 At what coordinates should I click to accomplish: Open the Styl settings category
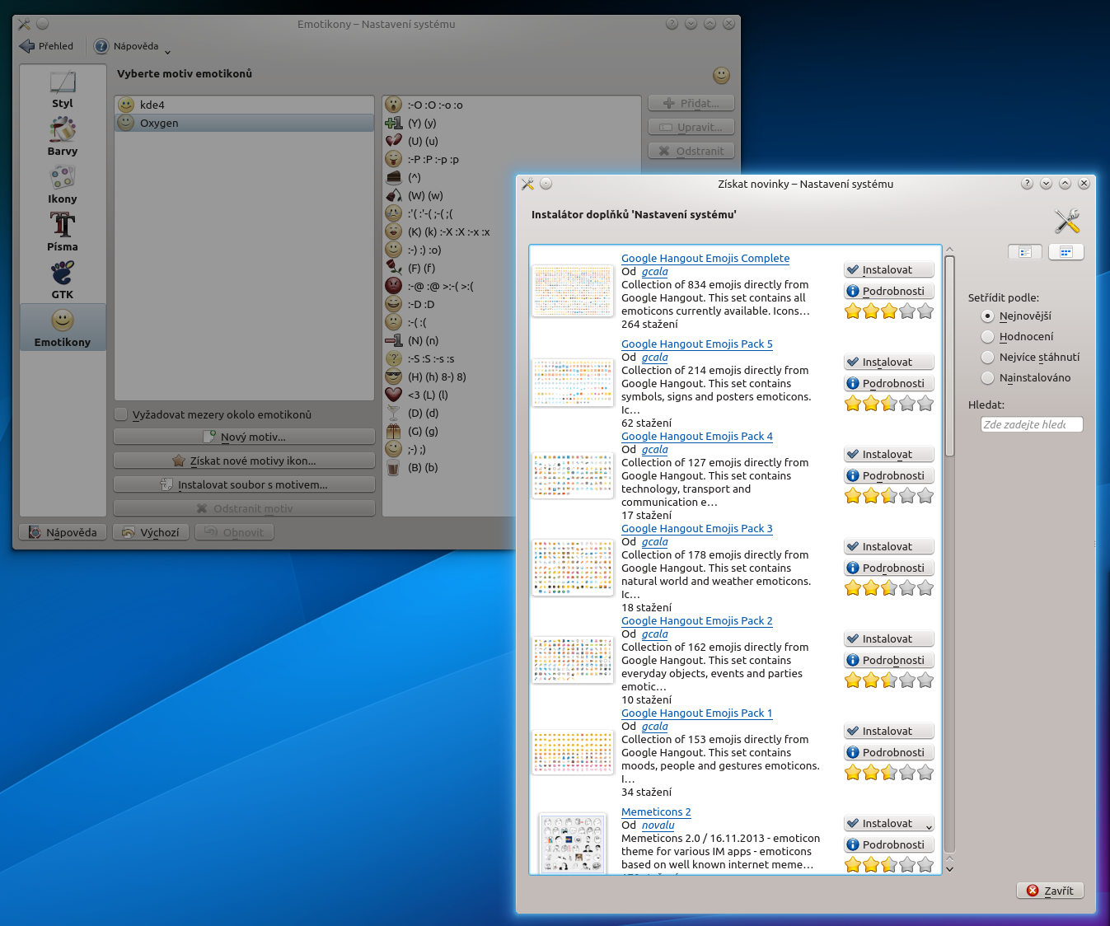tap(63, 90)
